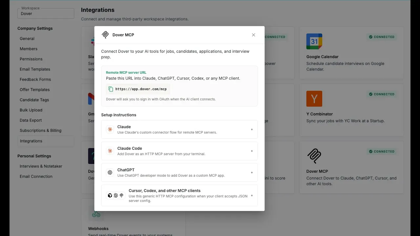Image resolution: width=420 pixels, height=236 pixels.
Task: Click the Cursor cube icon
Action: (110, 195)
